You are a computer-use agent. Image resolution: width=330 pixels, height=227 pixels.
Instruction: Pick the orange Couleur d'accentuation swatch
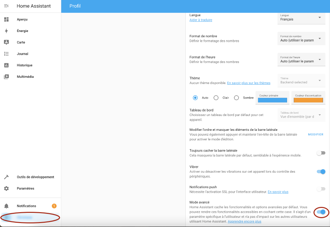coord(308,100)
